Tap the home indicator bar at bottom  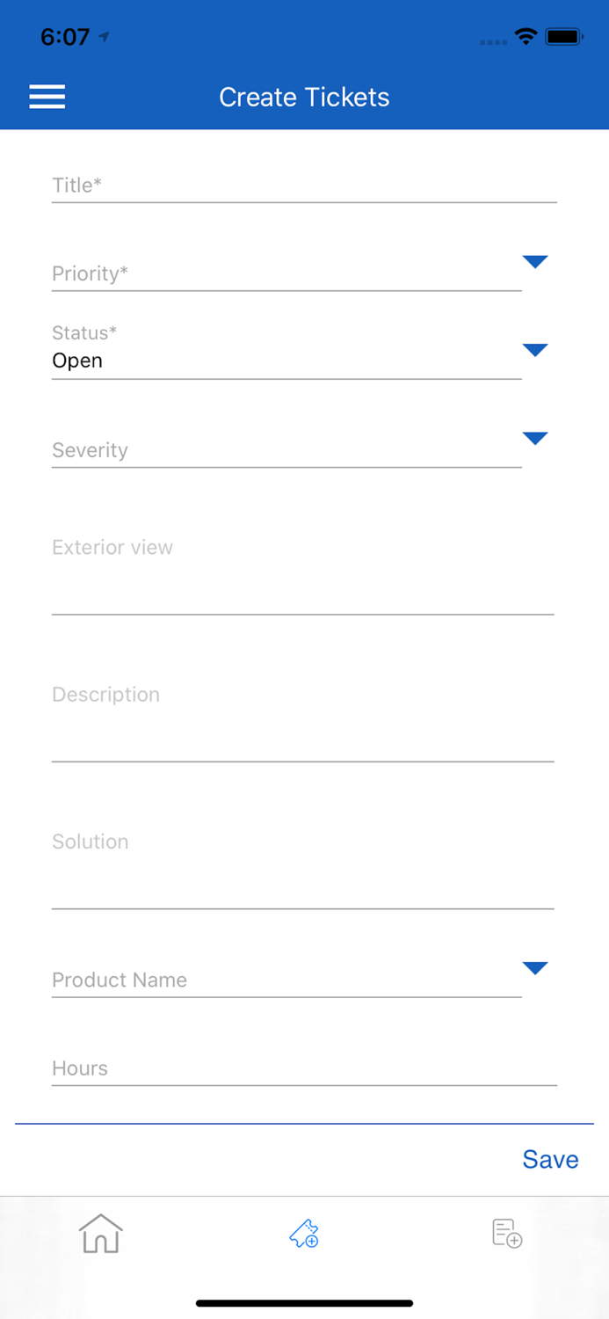(x=304, y=1302)
